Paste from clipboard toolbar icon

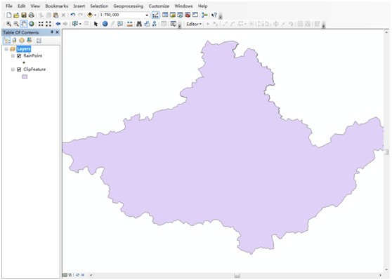pos(55,15)
